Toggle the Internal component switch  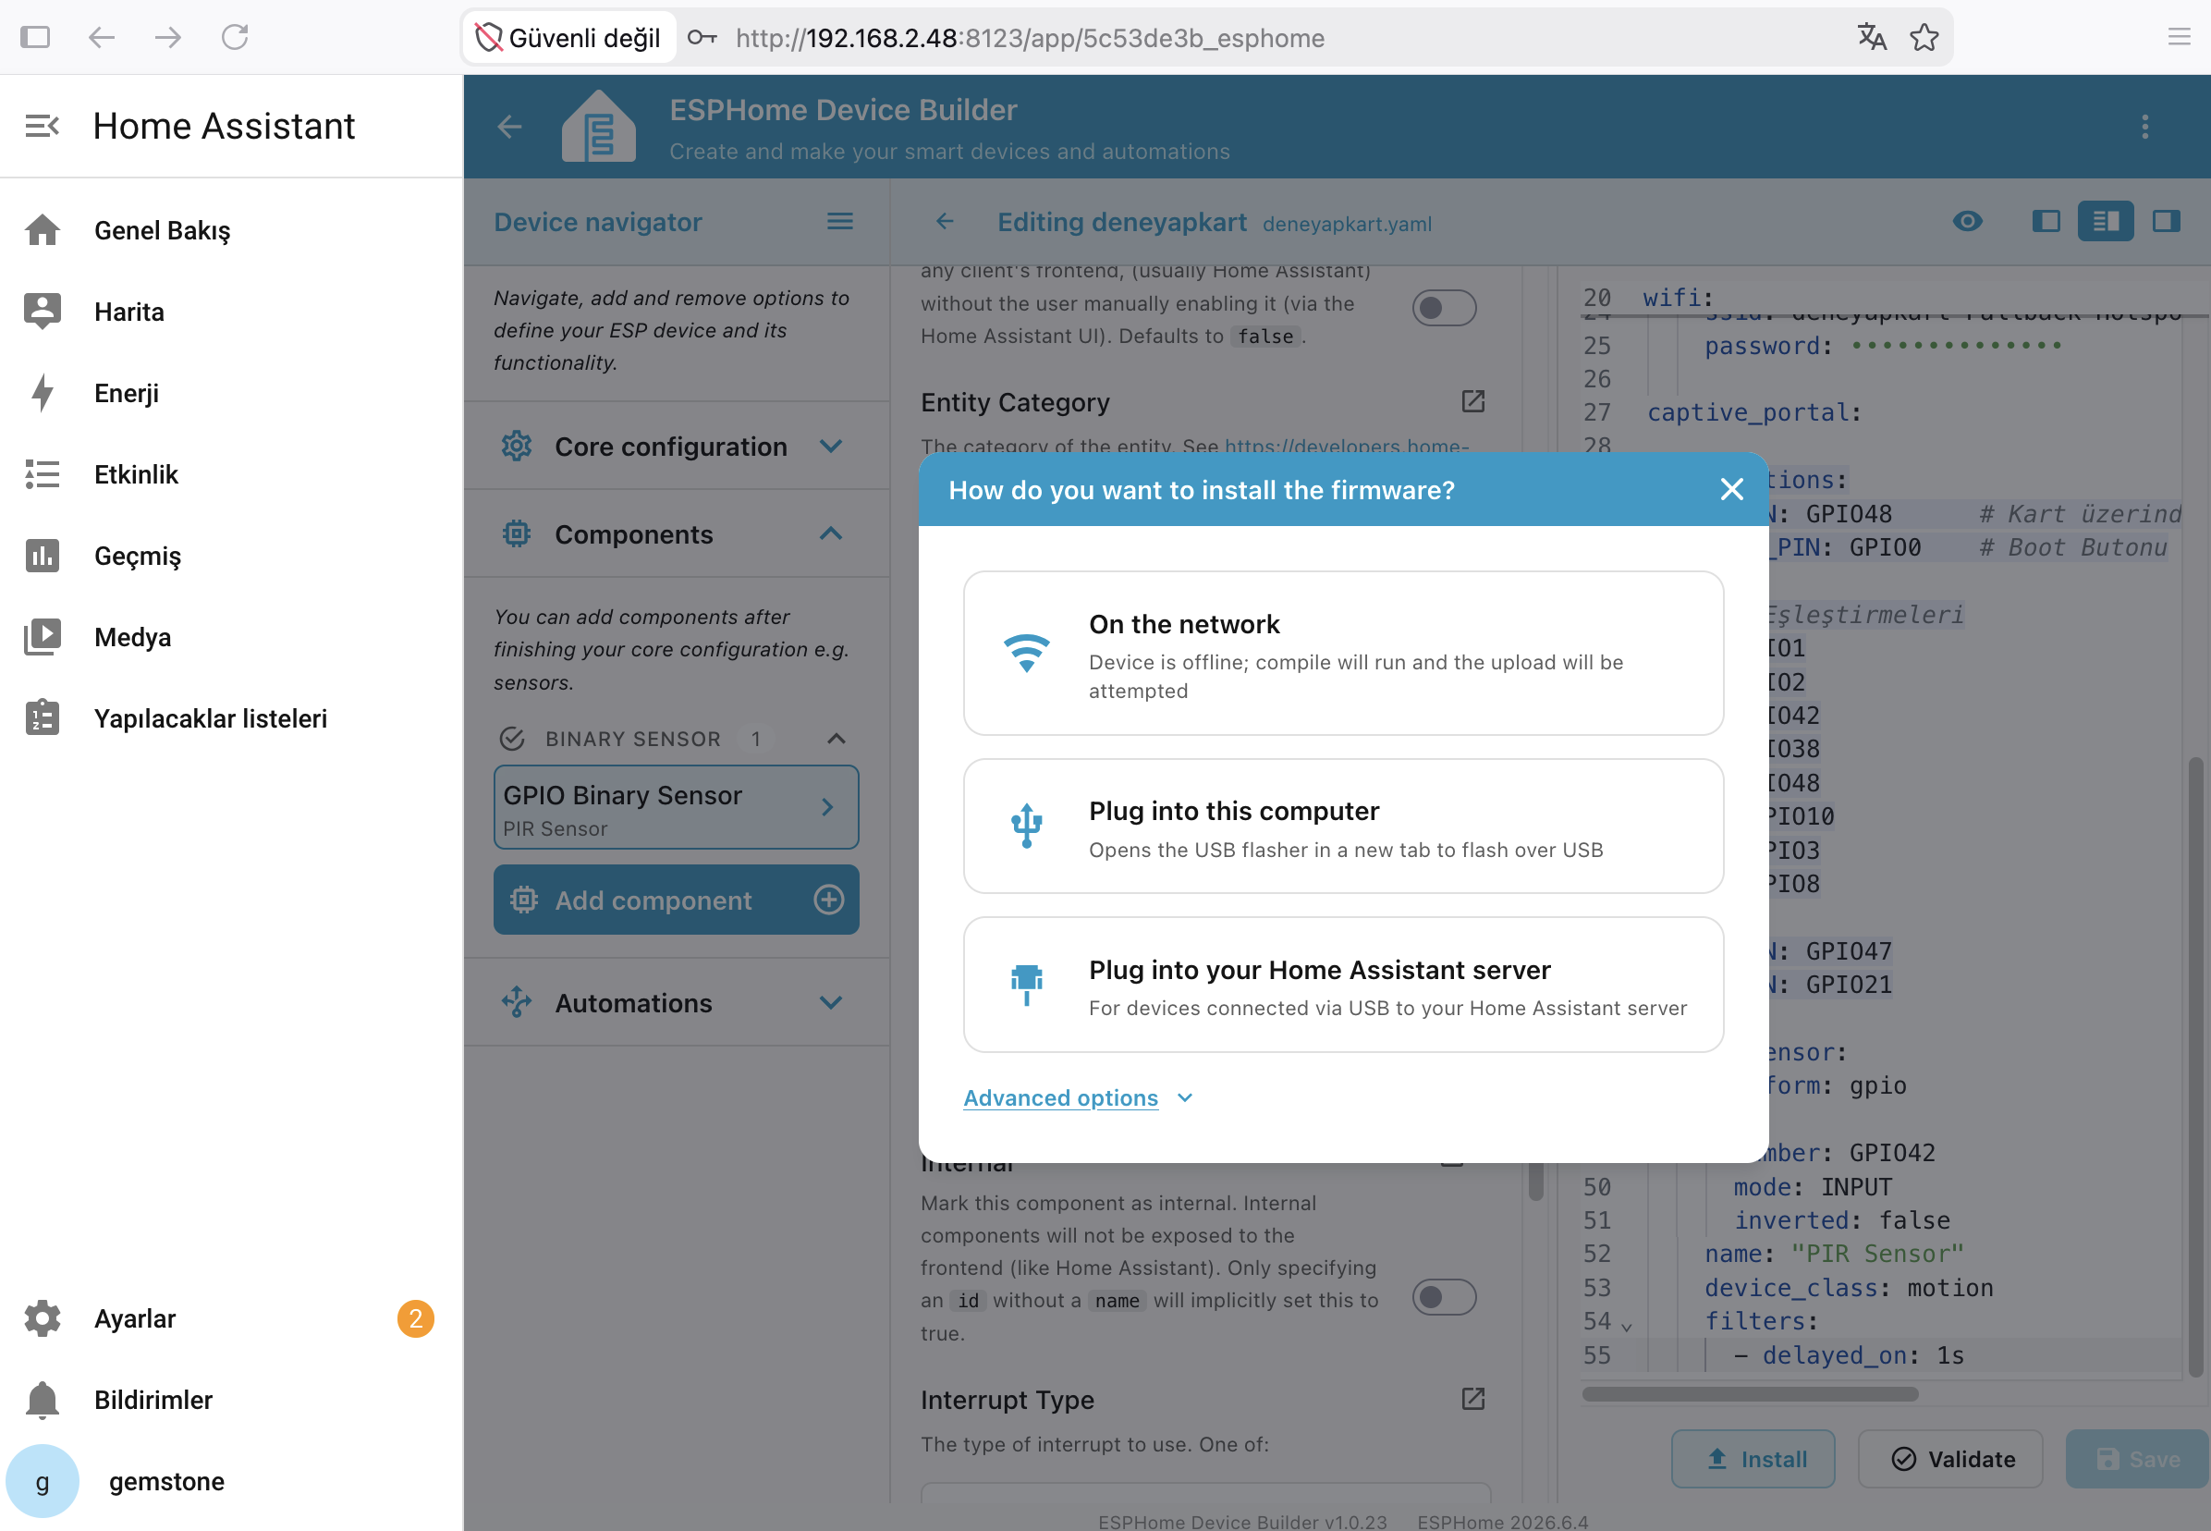1444,1297
